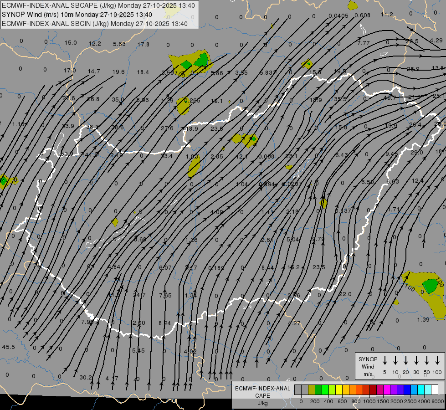Click the '20' speed label in wind legend
Viewport: 446px width, 410px height.
405,372
